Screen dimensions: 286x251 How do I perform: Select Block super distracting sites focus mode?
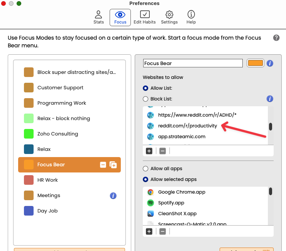pyautogui.click(x=69, y=72)
